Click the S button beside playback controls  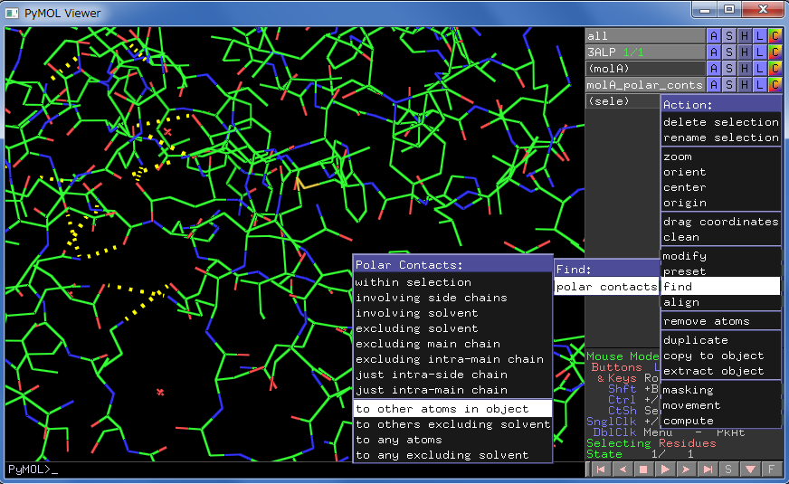pyautogui.click(x=728, y=470)
